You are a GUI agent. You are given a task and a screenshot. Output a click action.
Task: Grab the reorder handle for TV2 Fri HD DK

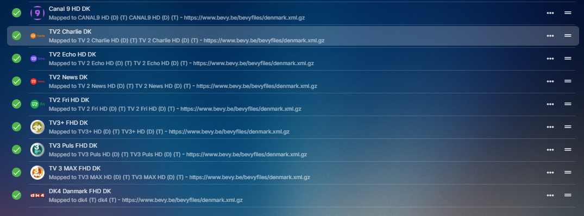pos(568,104)
